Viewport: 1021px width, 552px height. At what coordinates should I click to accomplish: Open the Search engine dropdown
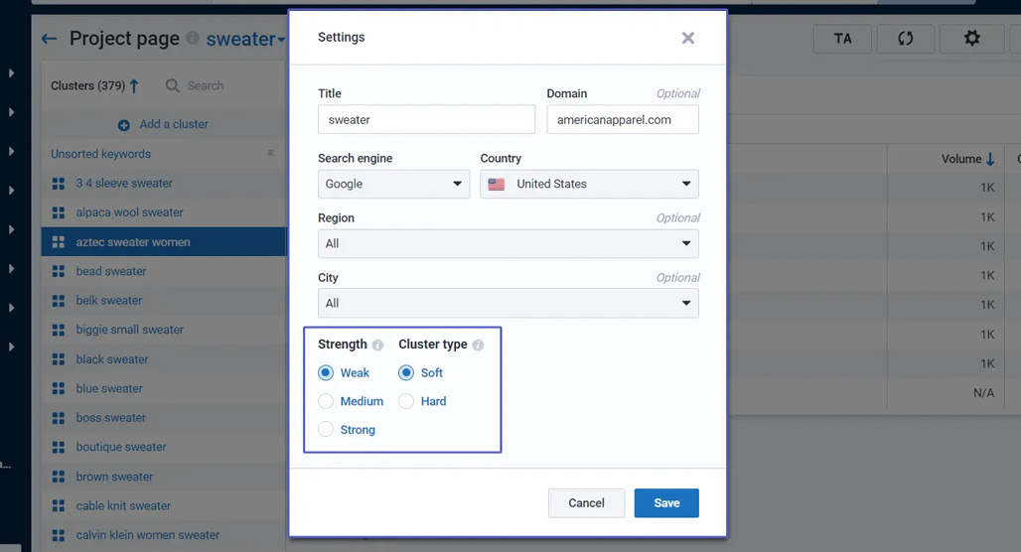[393, 185]
